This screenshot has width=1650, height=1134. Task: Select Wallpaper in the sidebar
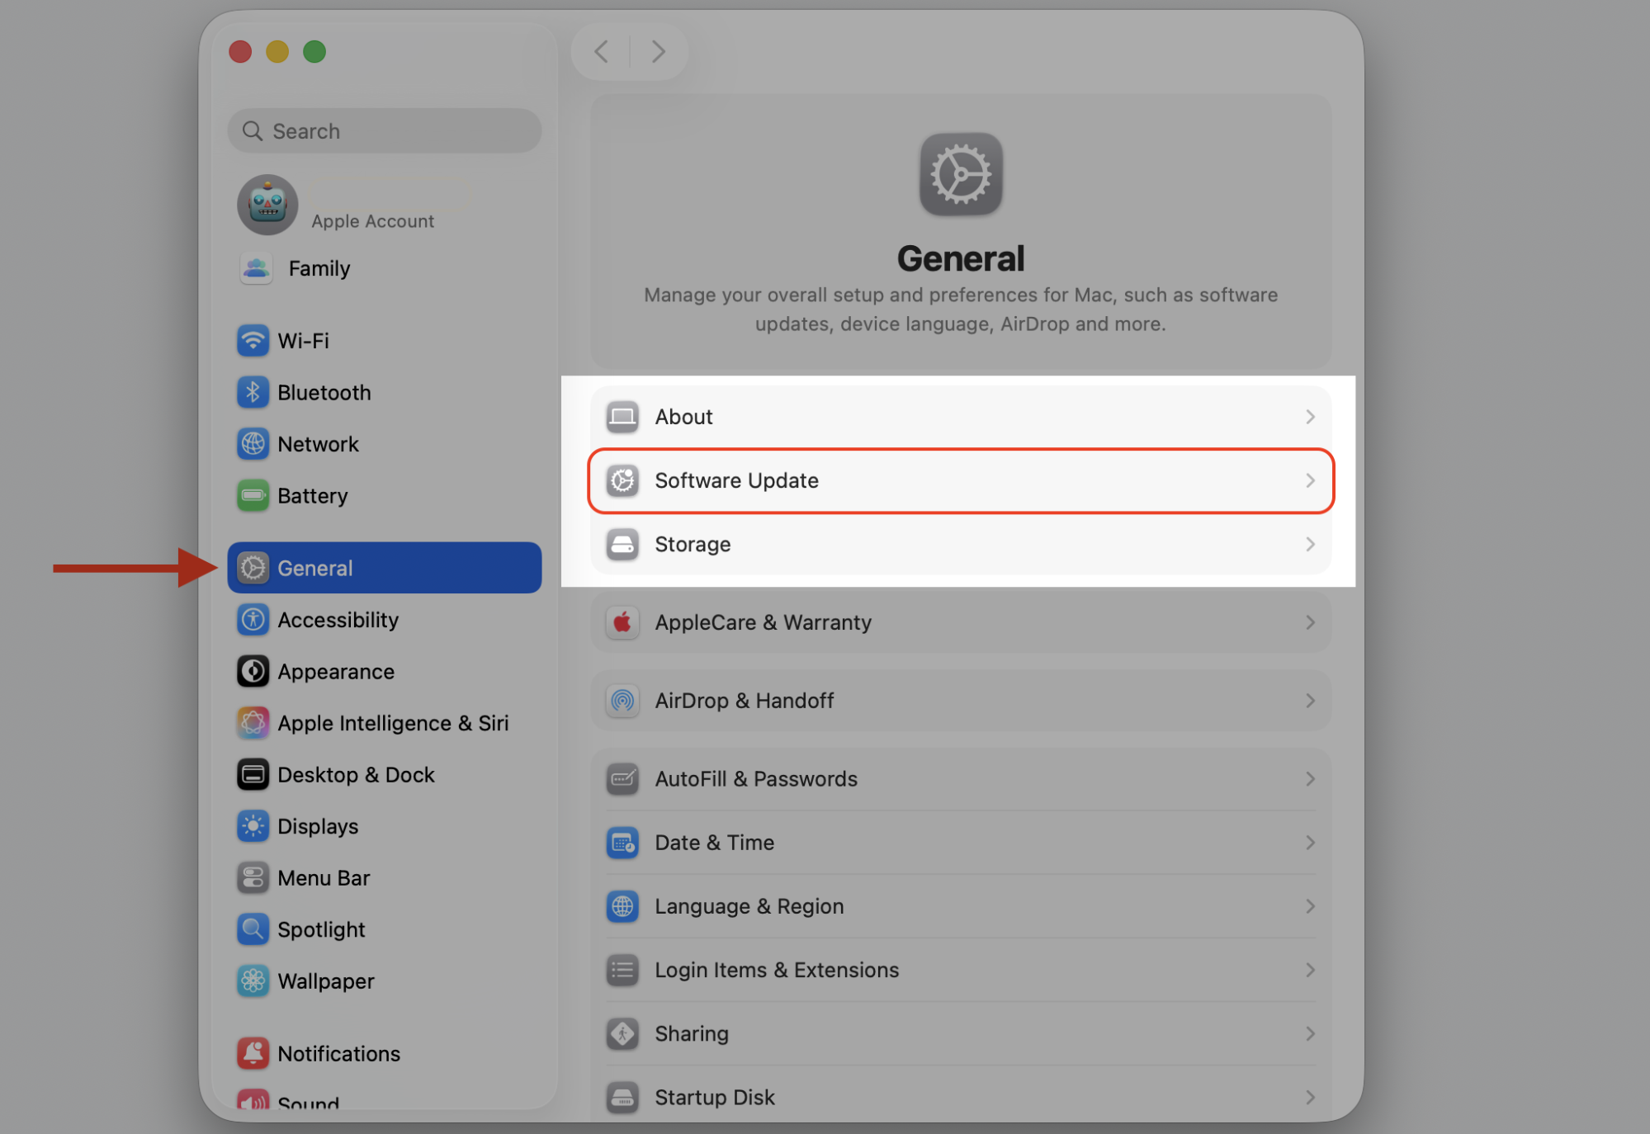pyautogui.click(x=385, y=981)
